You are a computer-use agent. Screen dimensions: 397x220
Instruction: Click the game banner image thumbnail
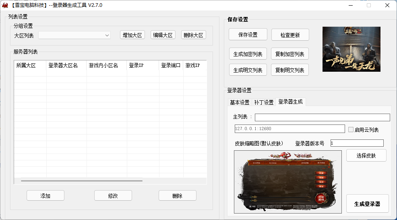[351, 49]
